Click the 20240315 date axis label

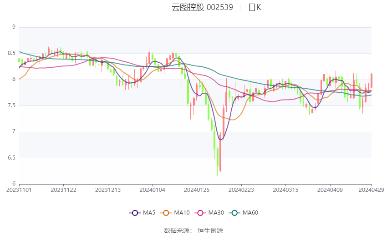tap(285, 190)
